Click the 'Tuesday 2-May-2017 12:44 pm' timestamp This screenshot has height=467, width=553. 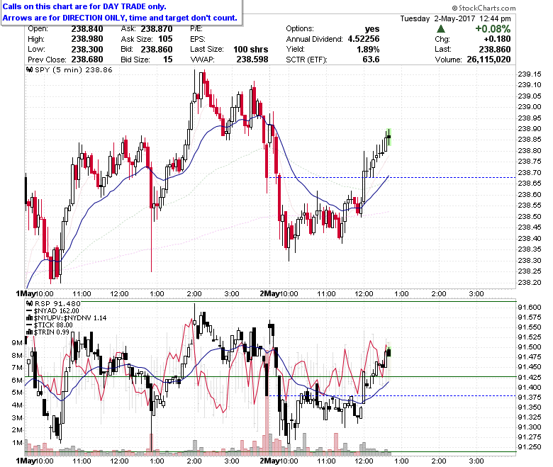455,18
